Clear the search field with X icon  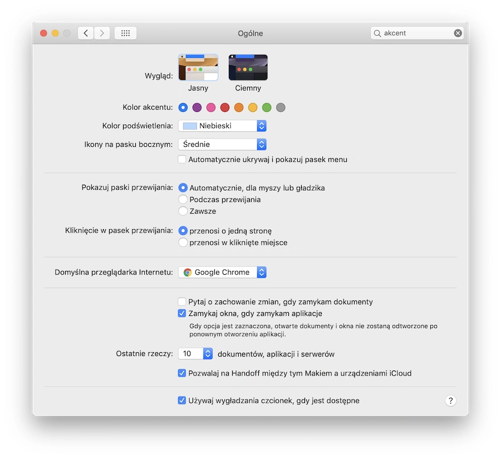click(458, 33)
